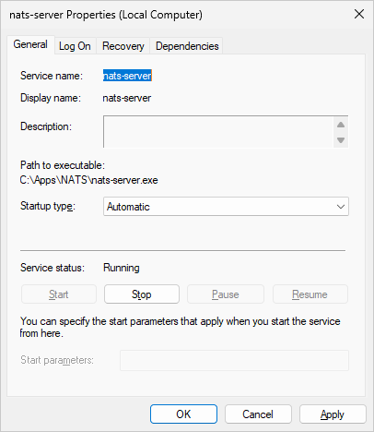Expand the Startup type dropdown
This screenshot has height=432, width=374.
(x=226, y=207)
